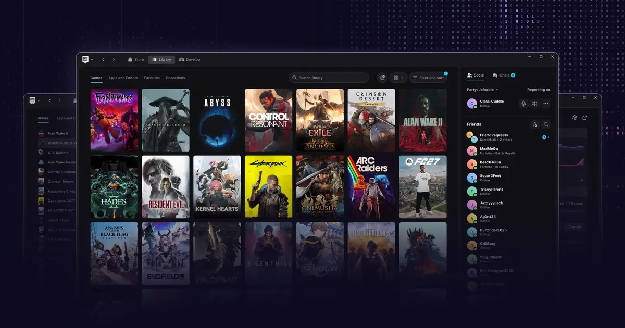Click the Reporting on label
This screenshot has width=625, height=328.
click(539, 90)
